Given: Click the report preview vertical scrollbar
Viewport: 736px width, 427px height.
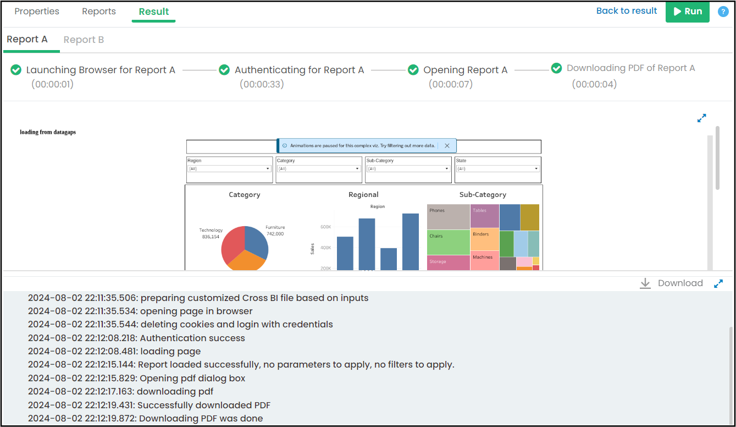Looking at the screenshot, I should point(717,158).
